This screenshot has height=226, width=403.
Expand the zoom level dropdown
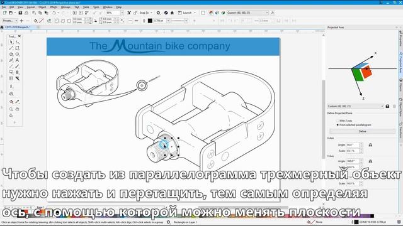click(122, 13)
